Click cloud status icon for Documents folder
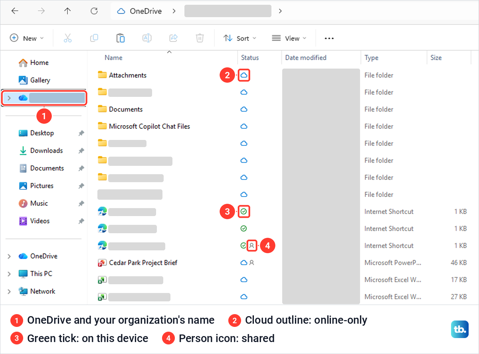The image size is (479, 354). pos(244,109)
